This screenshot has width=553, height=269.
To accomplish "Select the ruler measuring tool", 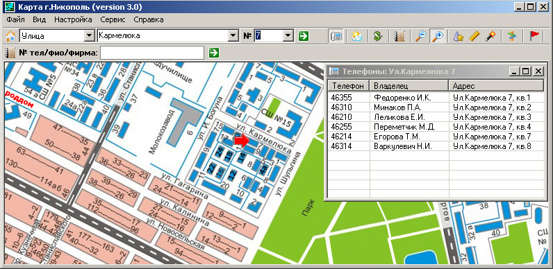I will point(474,36).
